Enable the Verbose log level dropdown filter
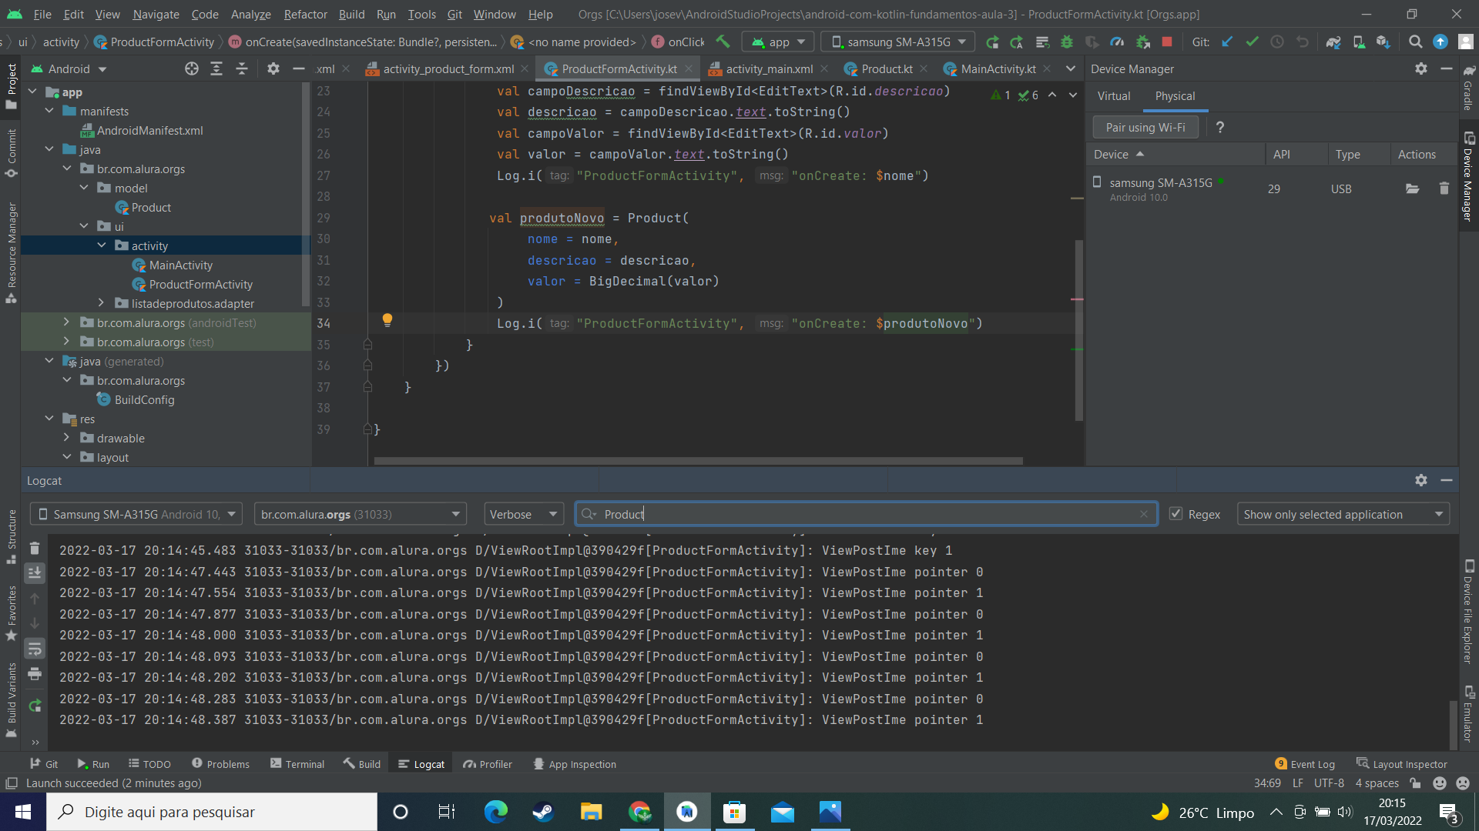Image resolution: width=1479 pixels, height=831 pixels. [x=521, y=513]
